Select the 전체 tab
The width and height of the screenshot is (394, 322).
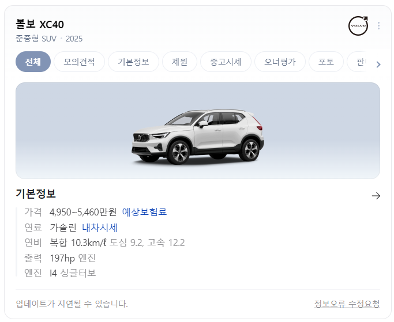[33, 62]
